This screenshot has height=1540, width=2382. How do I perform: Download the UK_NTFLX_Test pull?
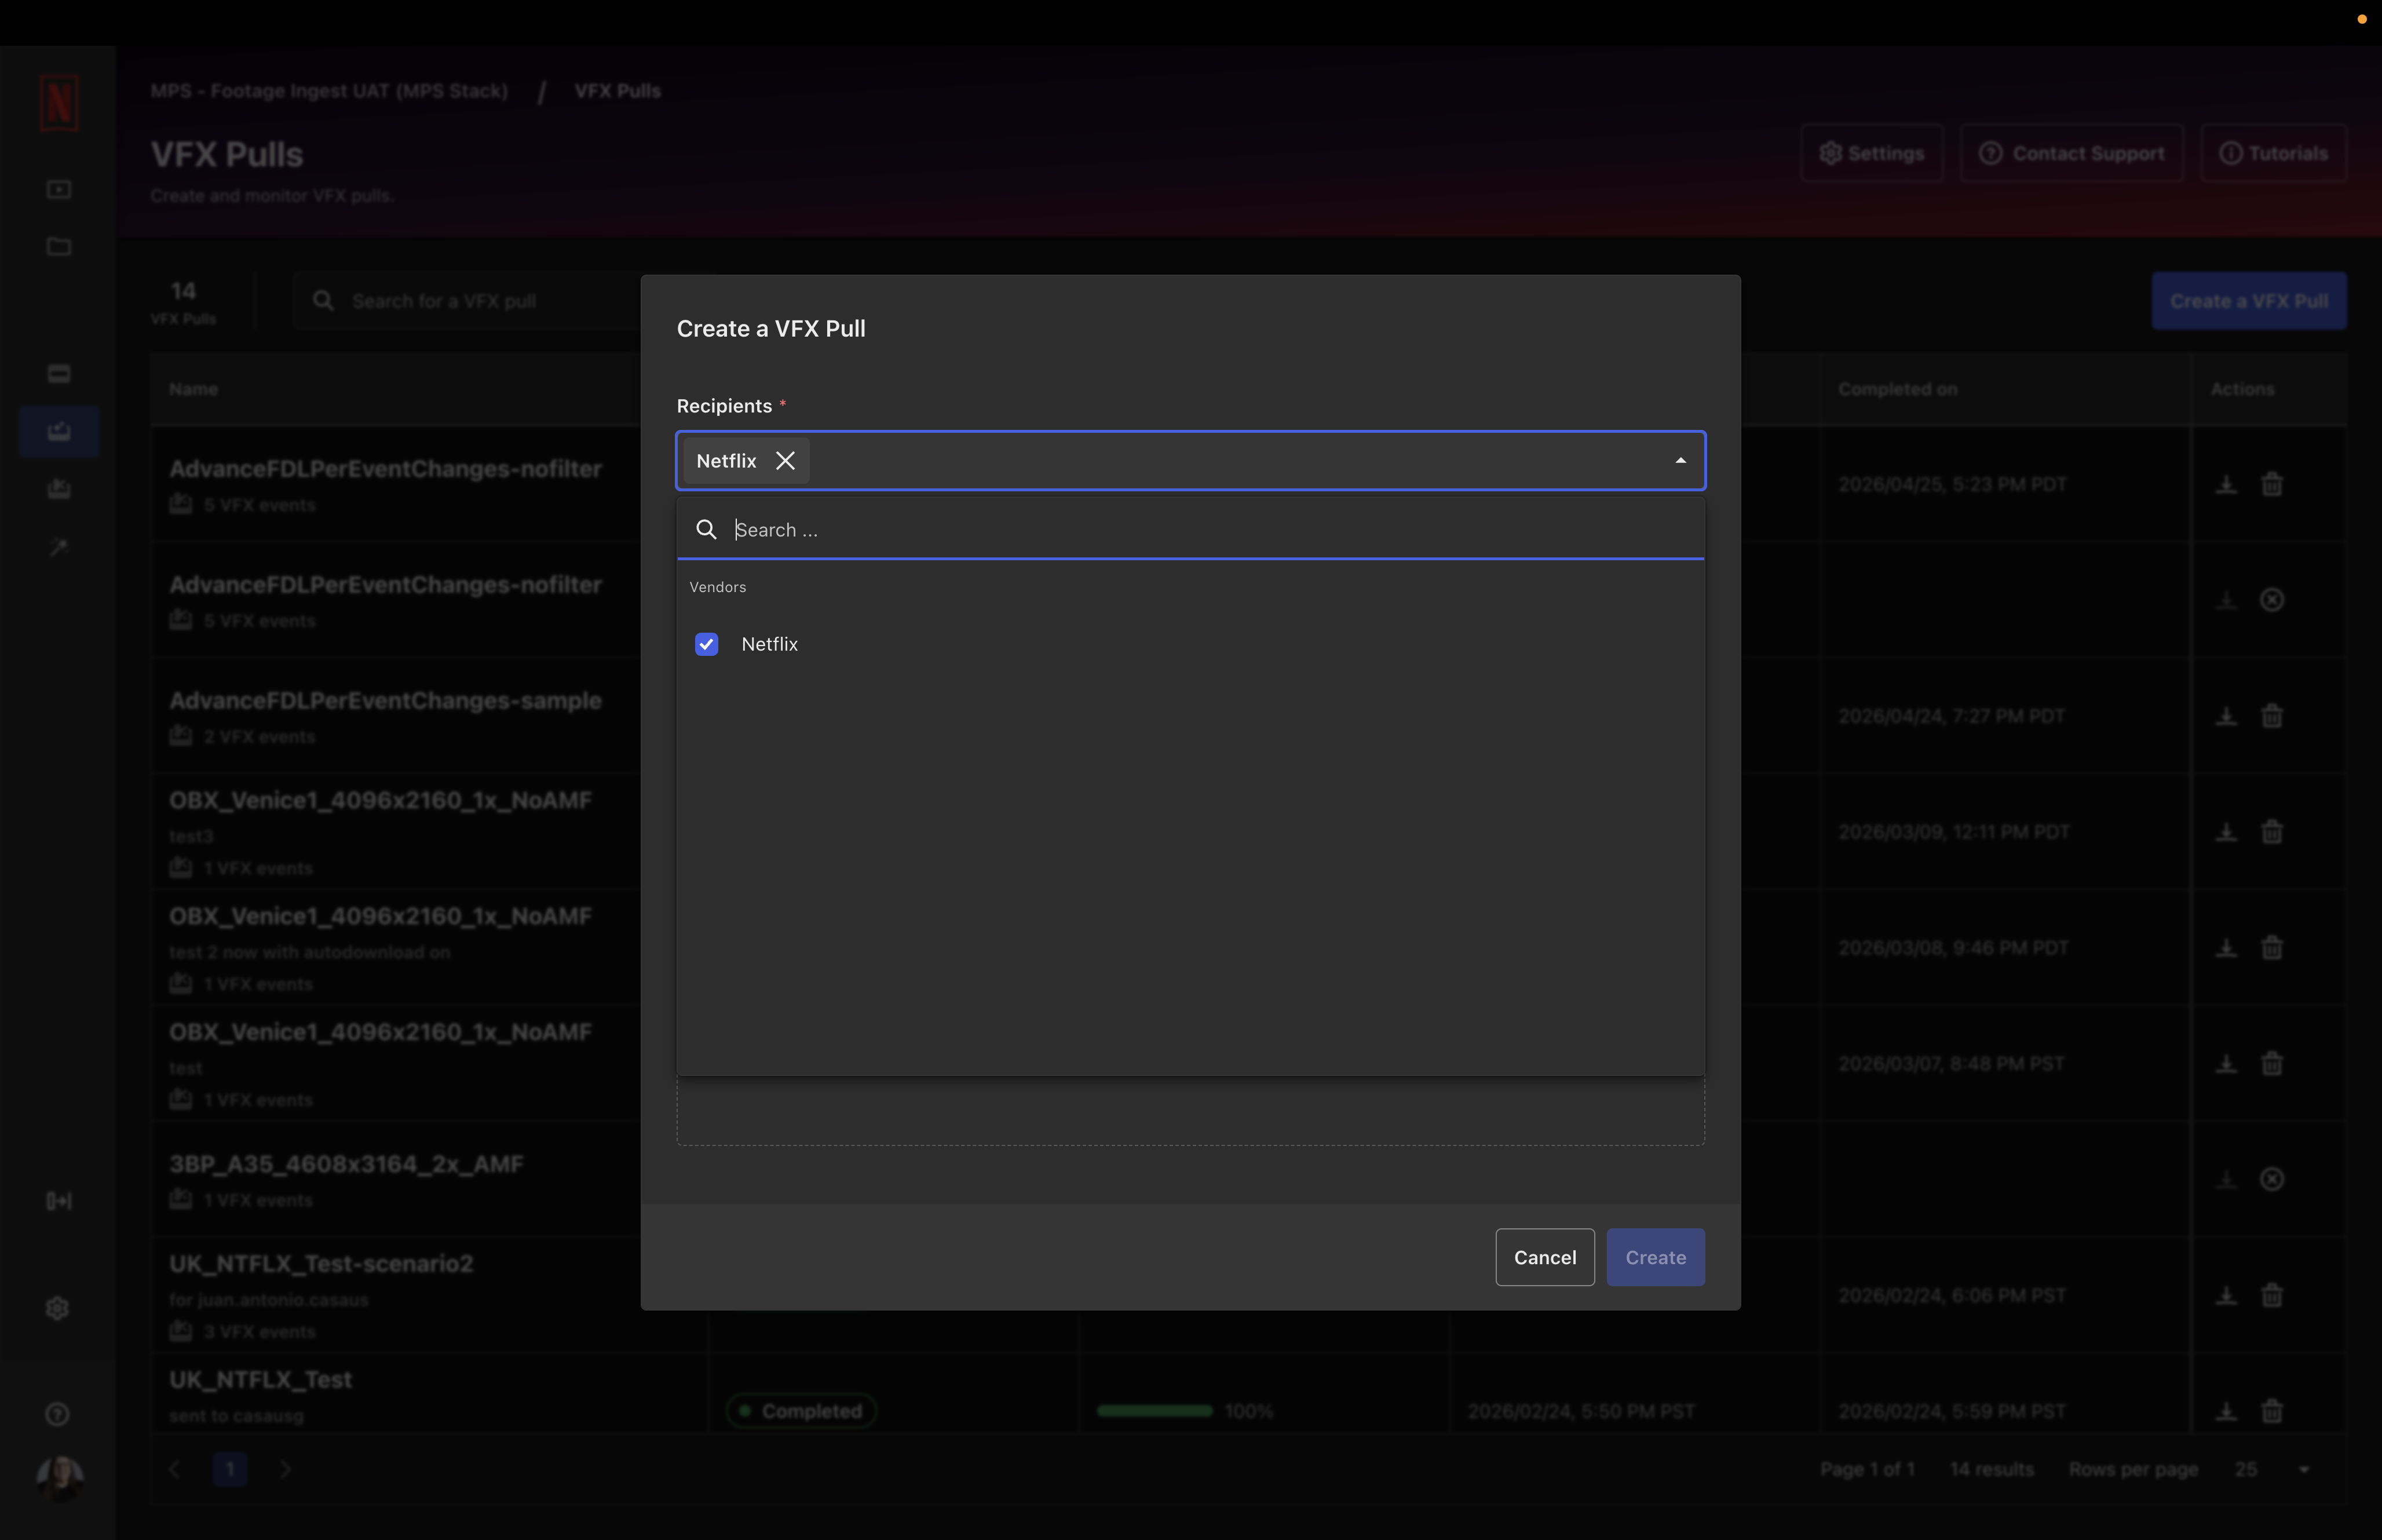2226,1411
